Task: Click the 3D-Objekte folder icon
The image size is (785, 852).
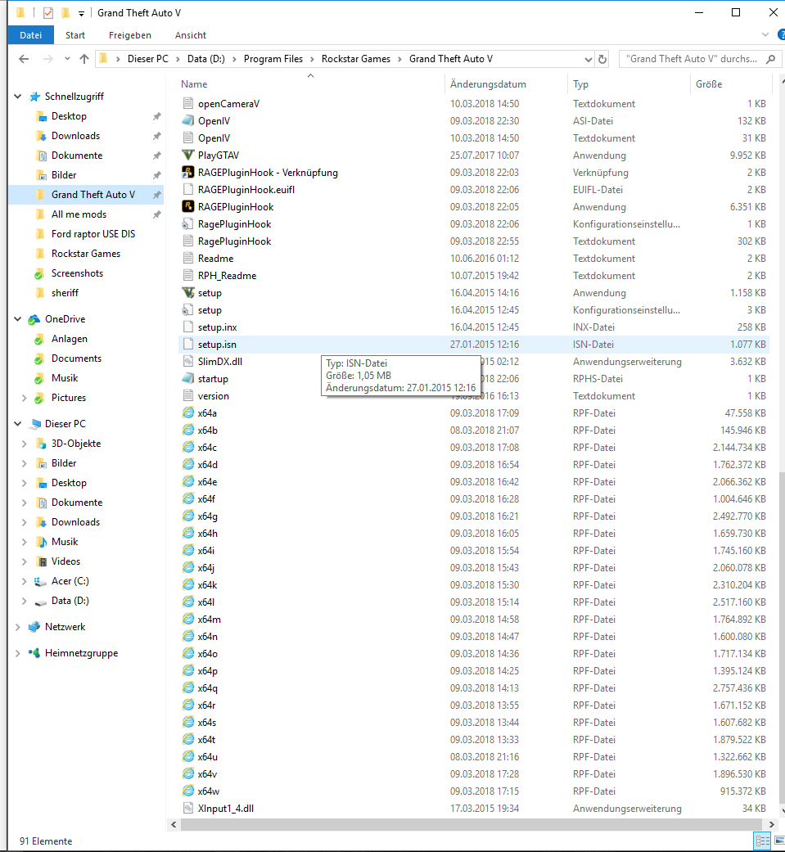Action: (41, 444)
